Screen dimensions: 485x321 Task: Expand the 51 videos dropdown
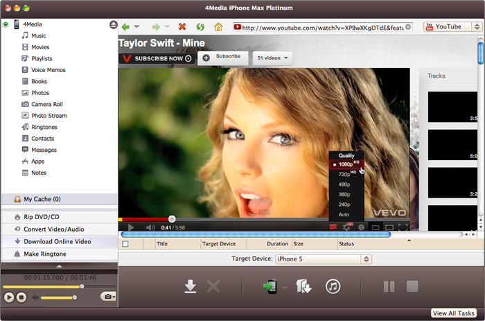click(x=272, y=58)
